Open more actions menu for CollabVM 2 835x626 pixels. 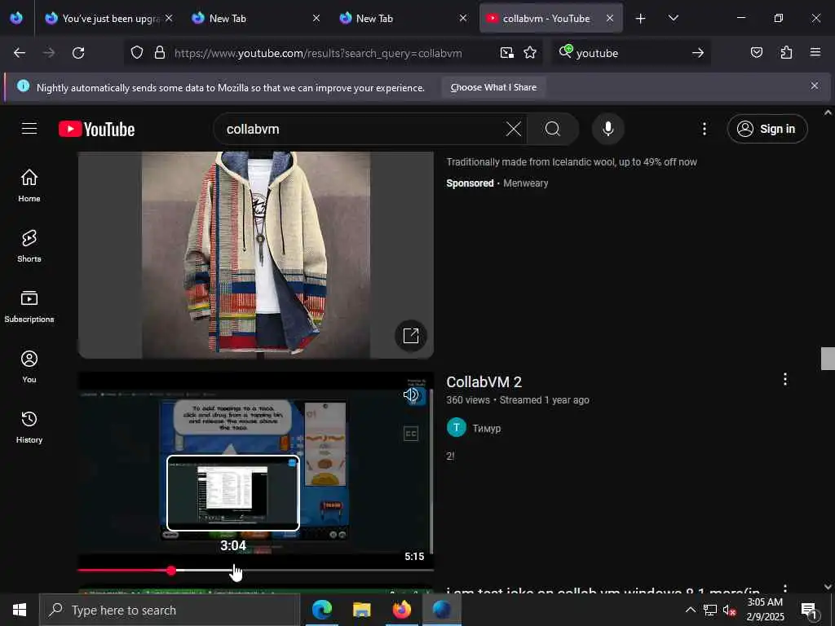pyautogui.click(x=785, y=379)
